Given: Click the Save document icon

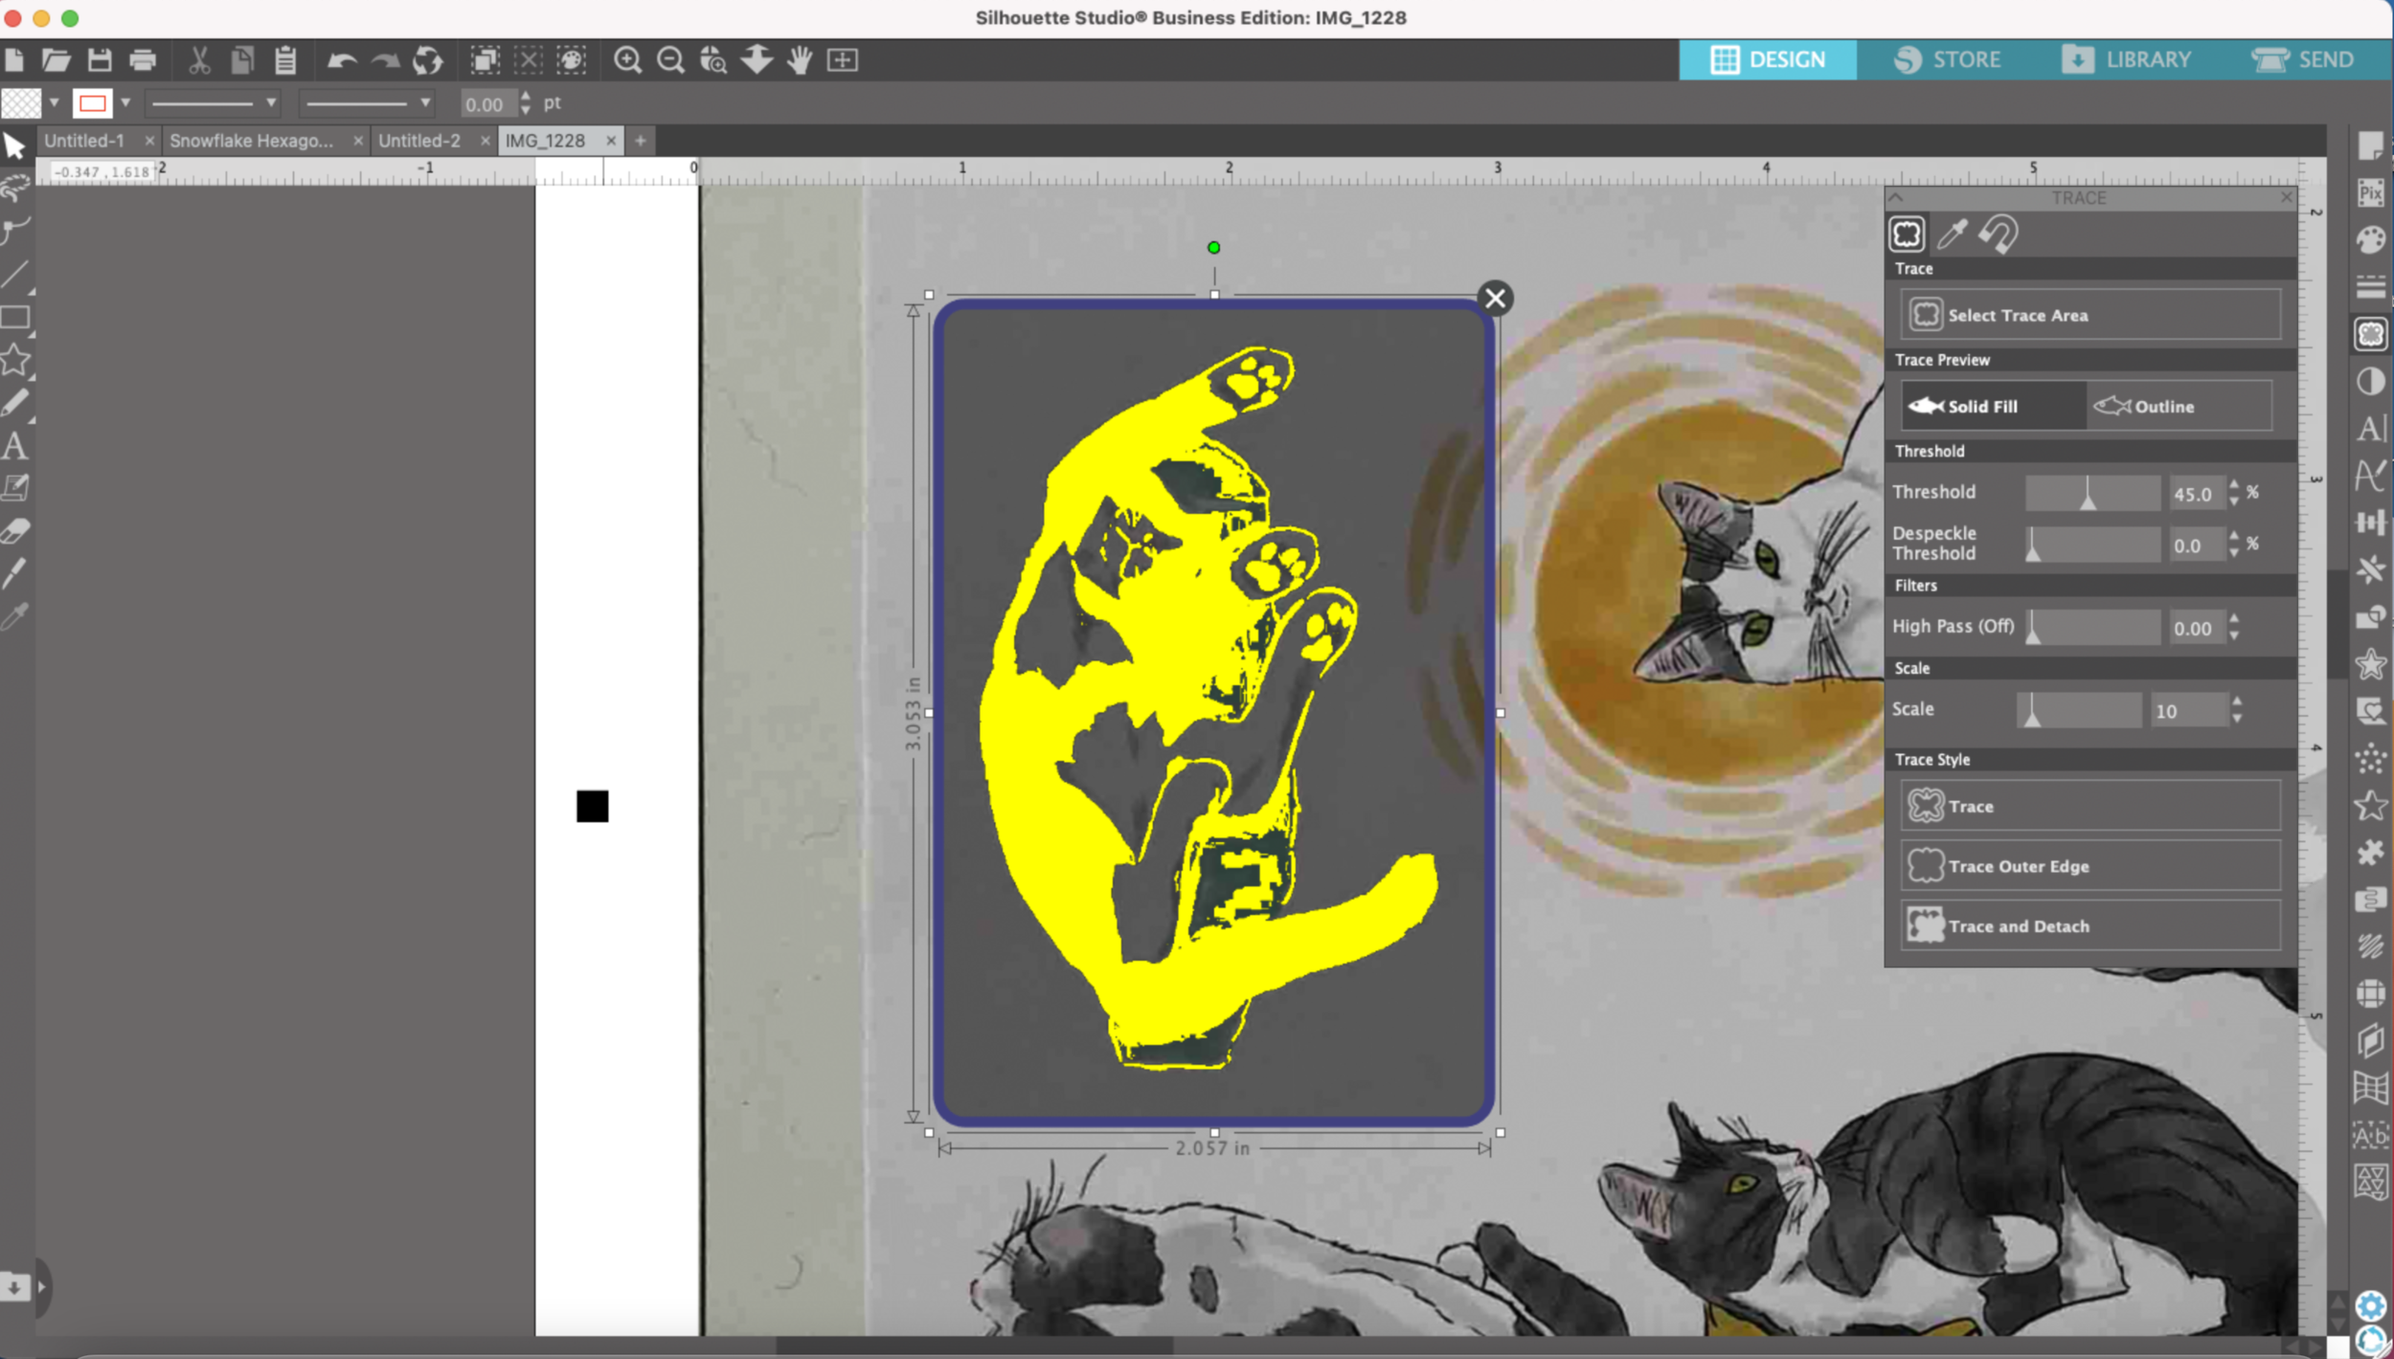Looking at the screenshot, I should [100, 60].
